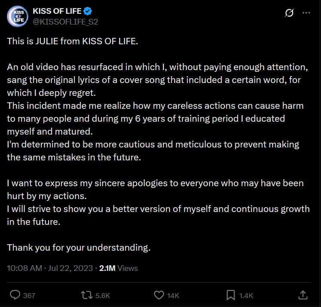The height and width of the screenshot is (307, 321).
Task: Click the Grok slashed-circle icon
Action: click(x=289, y=13)
